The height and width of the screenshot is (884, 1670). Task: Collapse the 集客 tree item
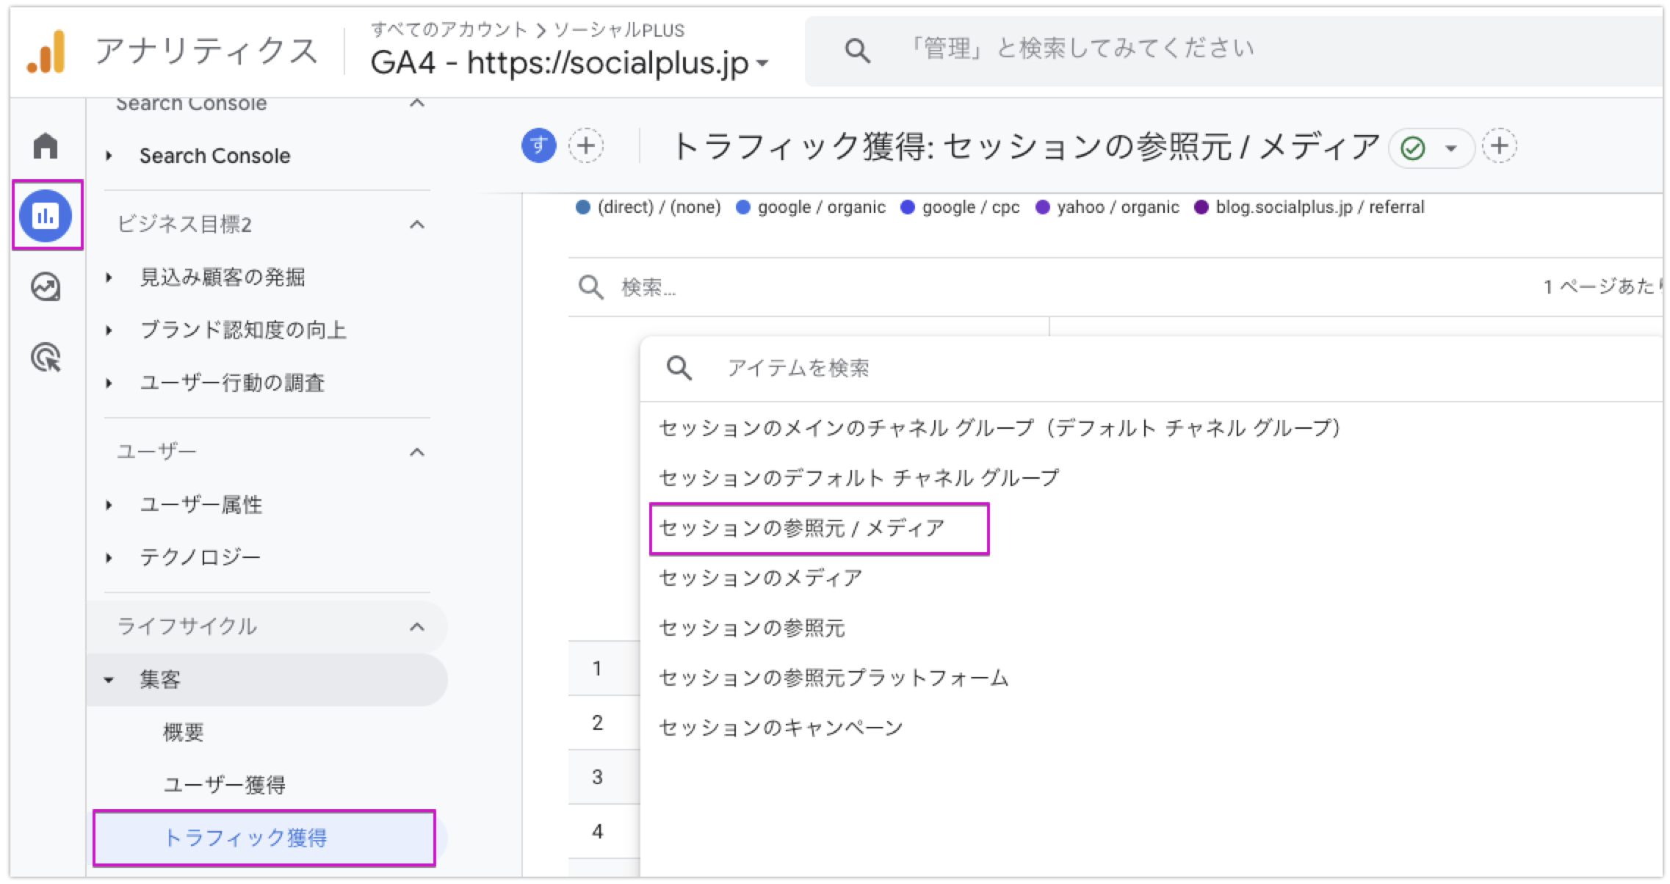(109, 680)
